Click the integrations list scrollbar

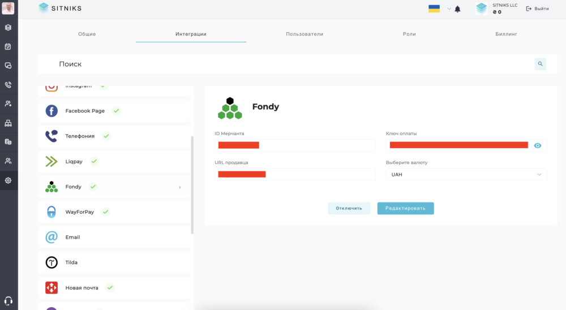click(192, 185)
